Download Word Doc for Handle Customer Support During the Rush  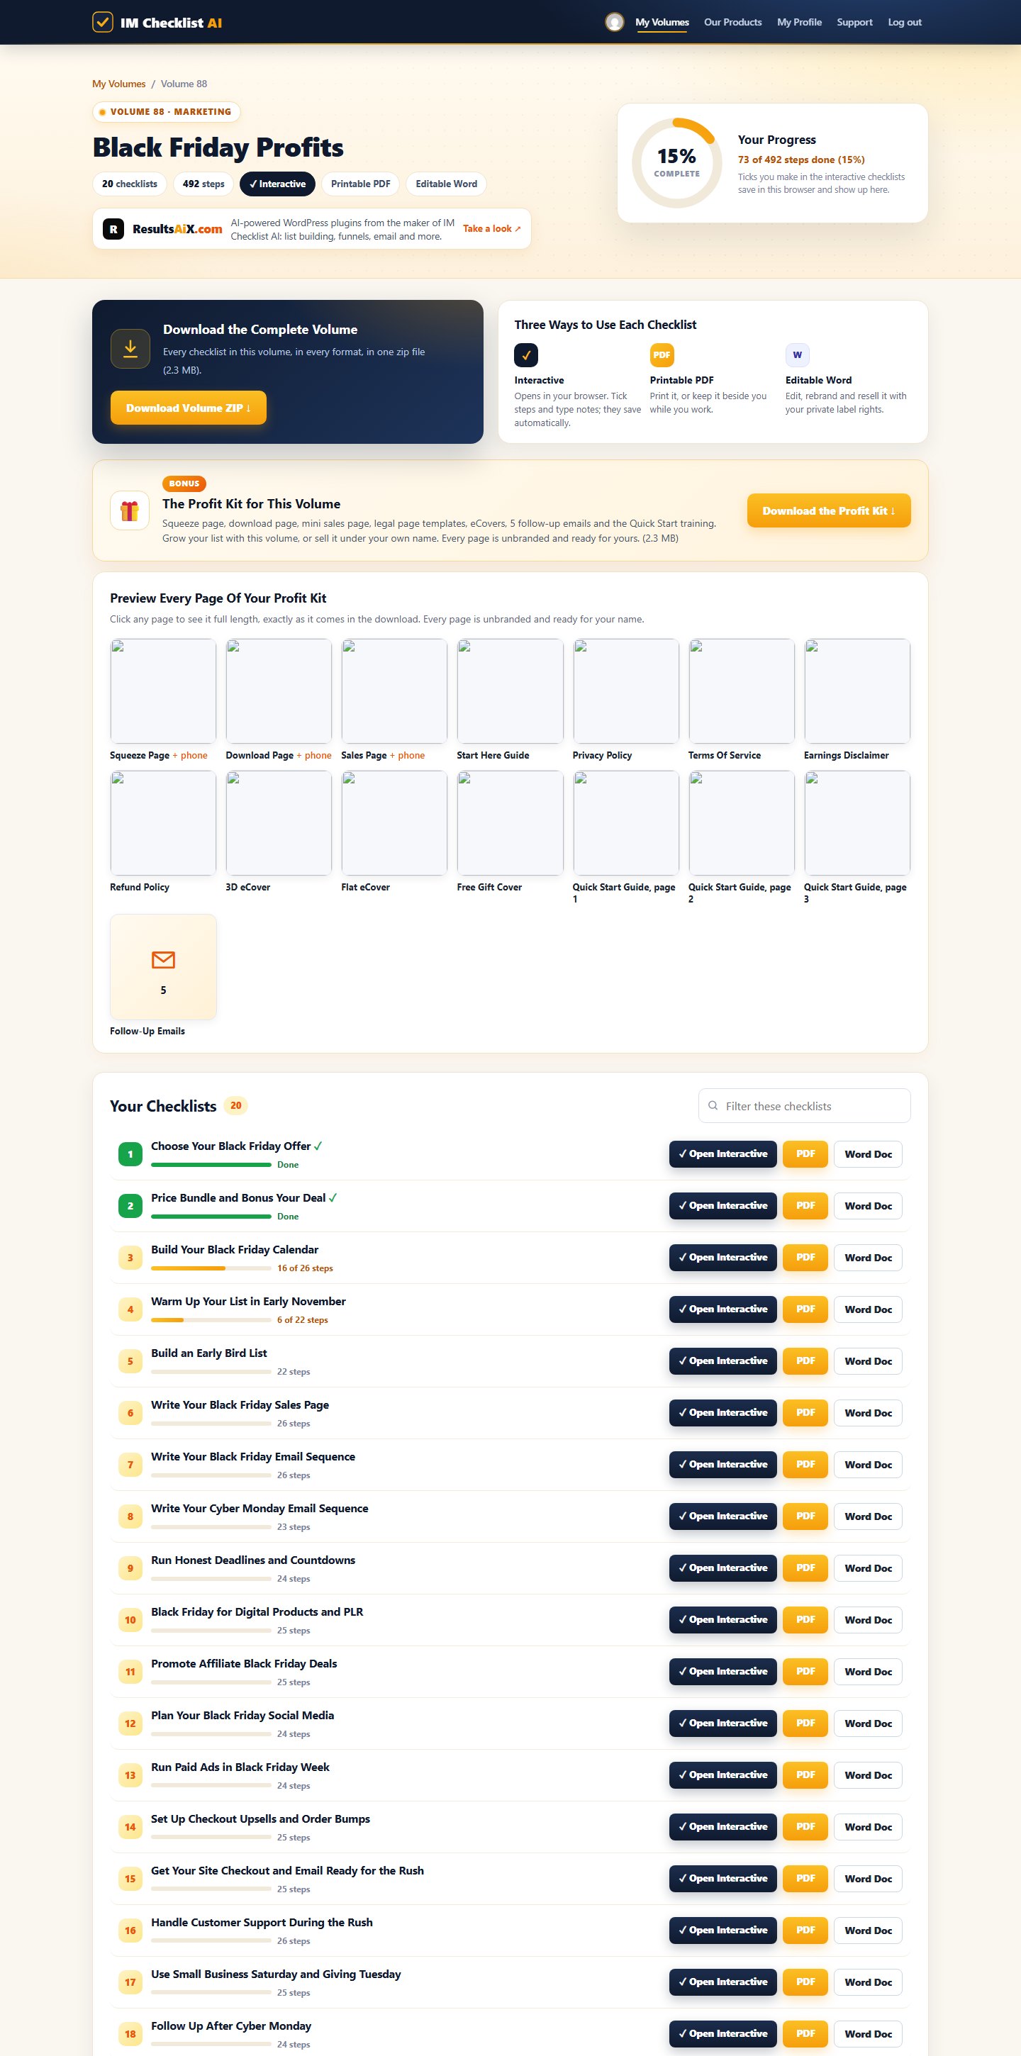[868, 1931]
